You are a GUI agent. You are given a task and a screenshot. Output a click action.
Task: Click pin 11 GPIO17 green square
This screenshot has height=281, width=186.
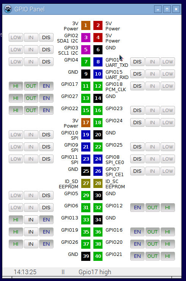[86, 86]
